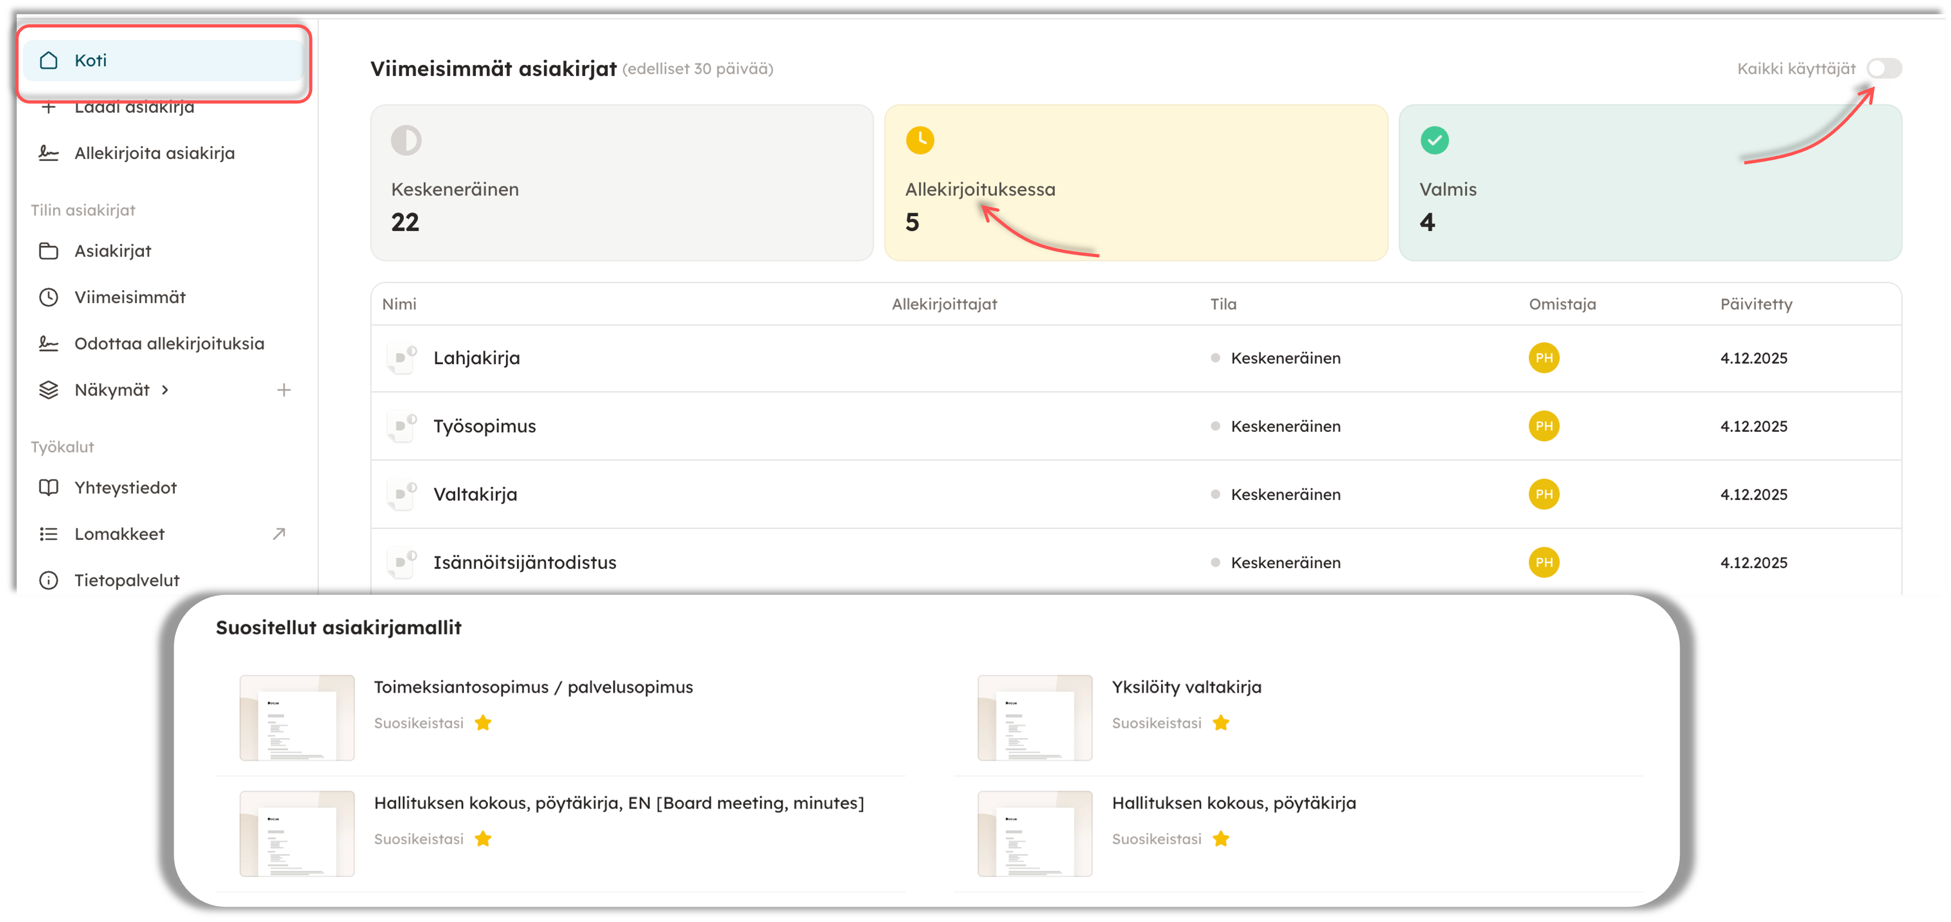Toggle favorite star for Toimeksiantosopimus template
This screenshot has width=1951, height=922.
click(x=483, y=723)
